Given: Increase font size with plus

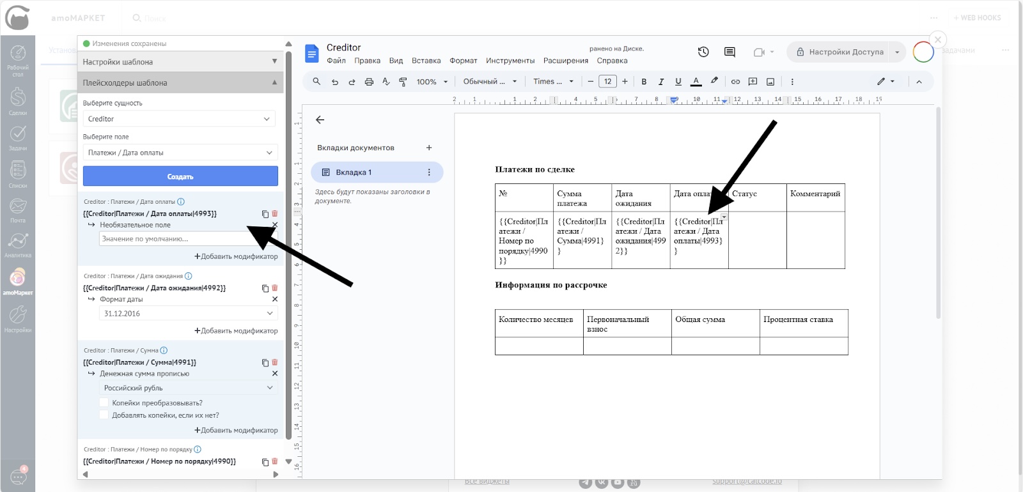Looking at the screenshot, I should click(625, 82).
